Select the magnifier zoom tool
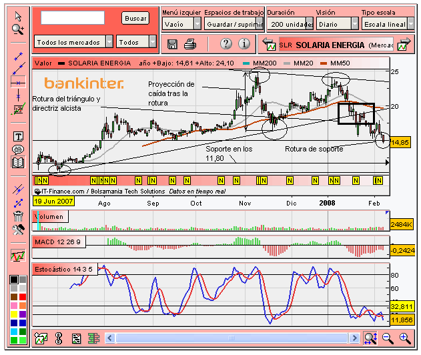421x355 pixels. [18, 29]
